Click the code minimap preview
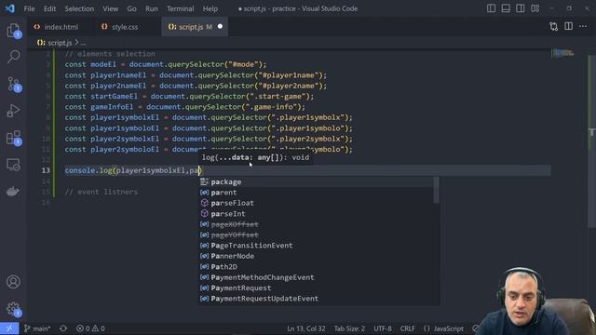596x335 pixels. click(563, 53)
